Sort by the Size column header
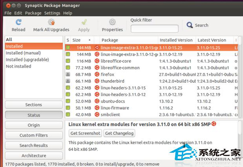 tap(82, 40)
